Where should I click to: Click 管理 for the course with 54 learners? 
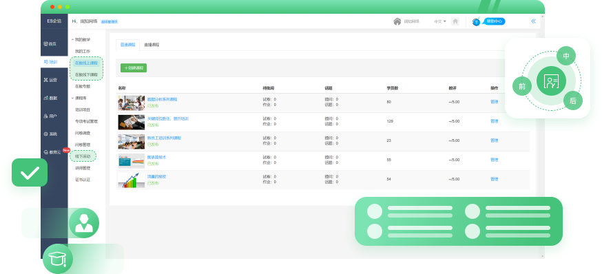494,179
